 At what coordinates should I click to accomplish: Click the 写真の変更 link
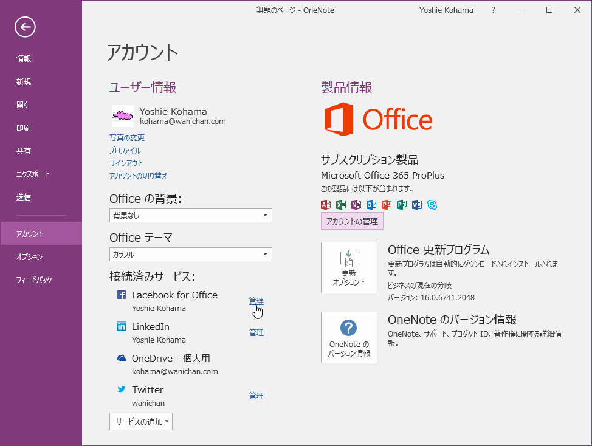click(127, 137)
